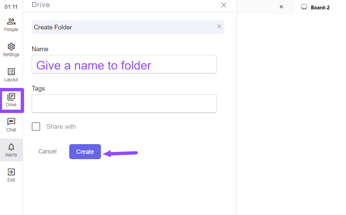Open the People panel in the sidebar
The width and height of the screenshot is (346, 215).
[11, 25]
